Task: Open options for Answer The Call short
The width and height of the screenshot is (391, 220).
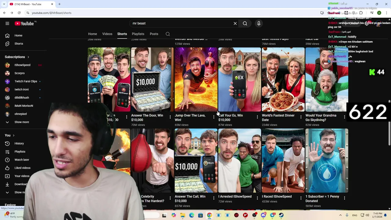Action: [x=214, y=198]
